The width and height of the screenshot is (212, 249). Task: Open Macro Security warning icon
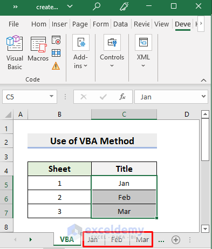(x=56, y=66)
